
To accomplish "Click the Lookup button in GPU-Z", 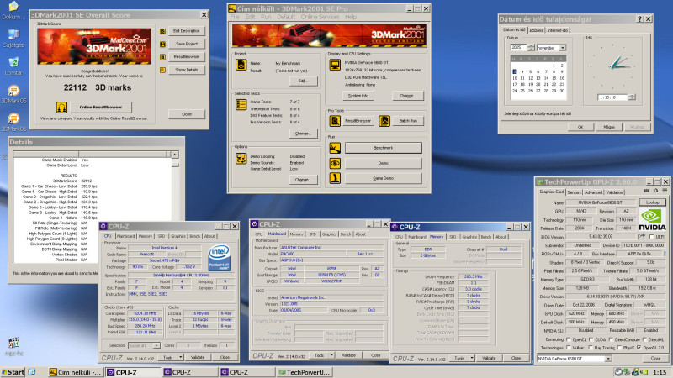I will click(x=653, y=202).
